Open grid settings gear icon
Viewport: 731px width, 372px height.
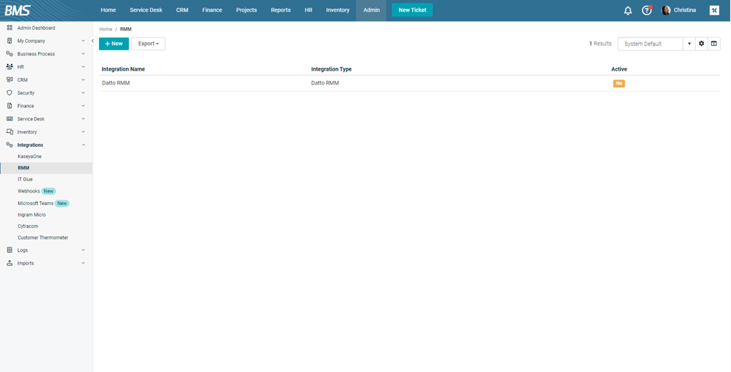(701, 44)
